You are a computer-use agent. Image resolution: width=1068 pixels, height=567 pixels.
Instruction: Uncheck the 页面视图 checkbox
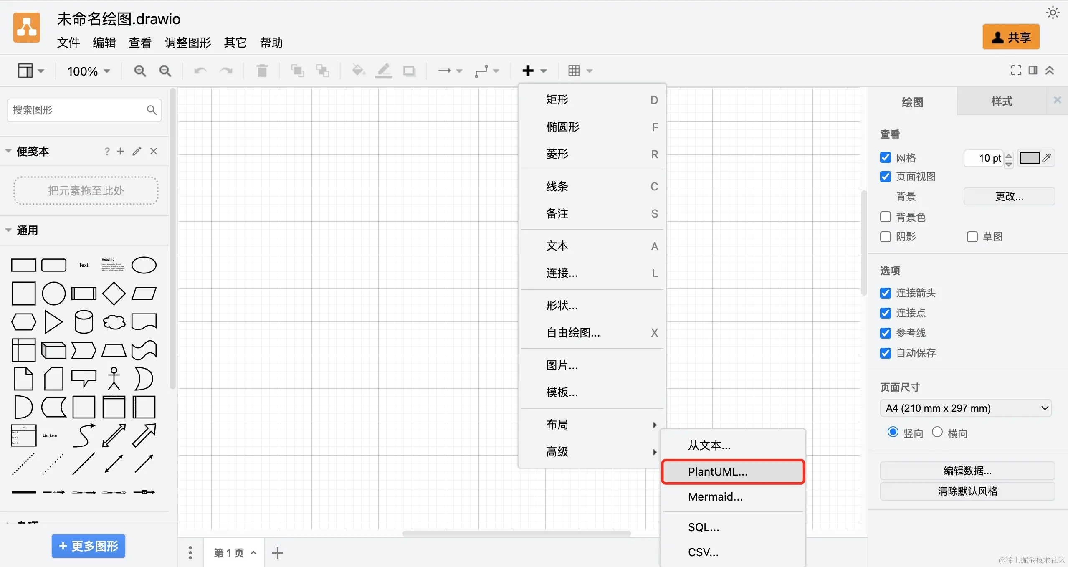click(x=885, y=177)
